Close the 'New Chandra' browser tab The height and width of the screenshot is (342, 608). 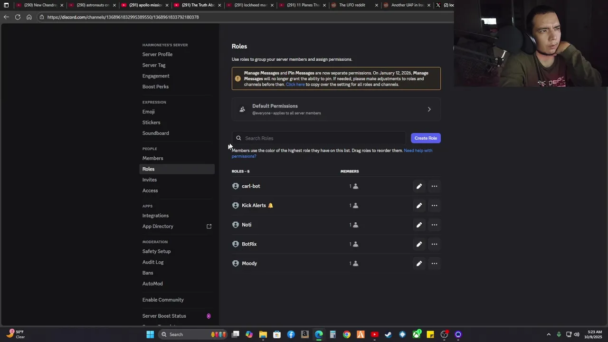tap(62, 5)
